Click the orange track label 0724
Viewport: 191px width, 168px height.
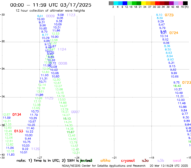click(174, 33)
